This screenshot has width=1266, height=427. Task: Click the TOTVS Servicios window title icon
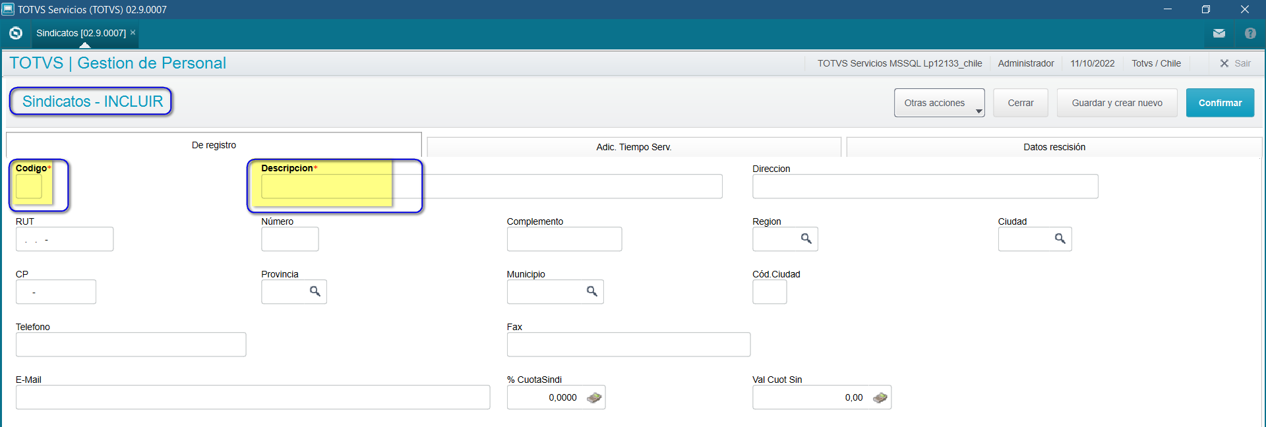coord(8,9)
